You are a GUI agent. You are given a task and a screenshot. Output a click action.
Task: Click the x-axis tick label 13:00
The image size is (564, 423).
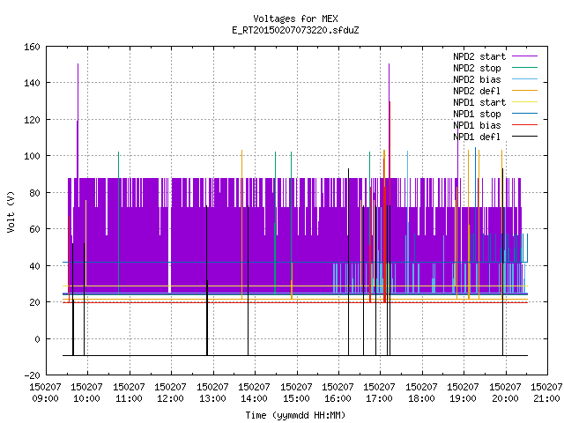click(x=212, y=398)
